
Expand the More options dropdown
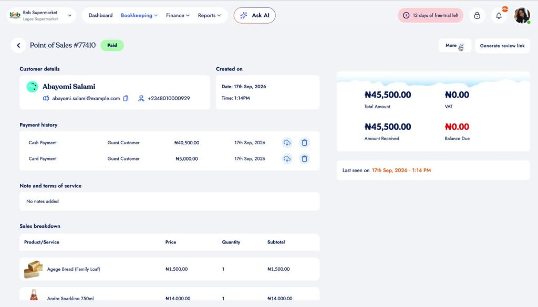click(454, 46)
